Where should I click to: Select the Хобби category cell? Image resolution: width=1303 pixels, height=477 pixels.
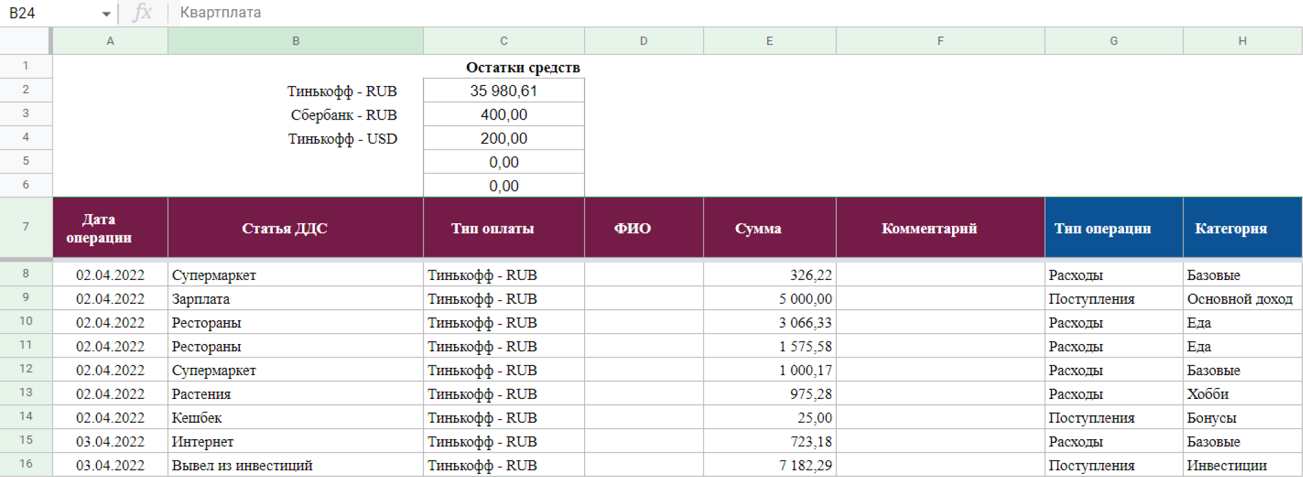pos(1242,393)
